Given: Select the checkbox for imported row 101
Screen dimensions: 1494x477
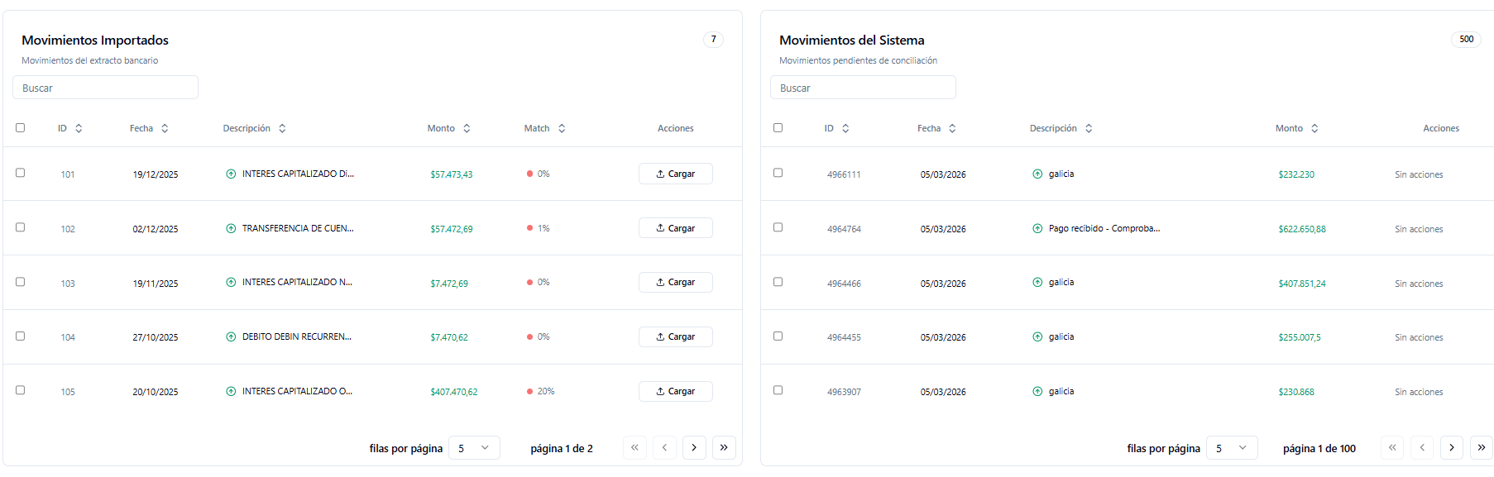Looking at the screenshot, I should point(21,173).
